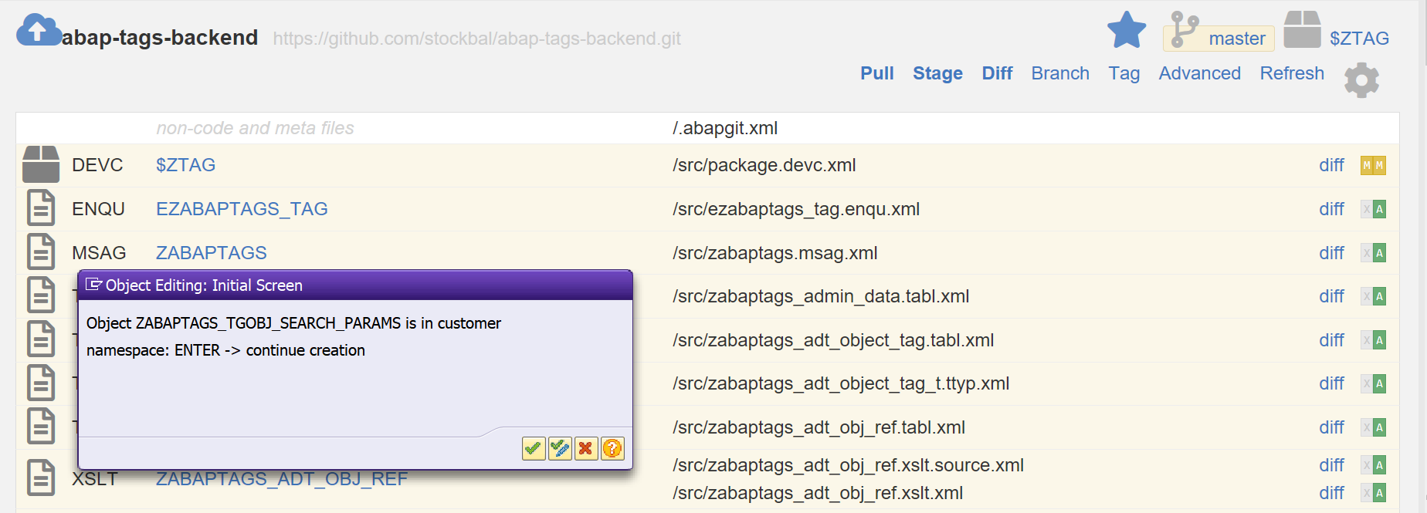
Task: Open the Tag menu
Action: pyautogui.click(x=1124, y=73)
